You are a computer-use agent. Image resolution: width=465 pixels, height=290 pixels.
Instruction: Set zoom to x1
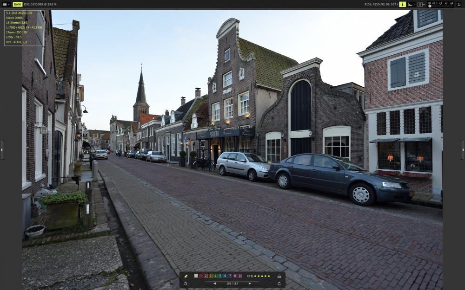click(x=441, y=3)
